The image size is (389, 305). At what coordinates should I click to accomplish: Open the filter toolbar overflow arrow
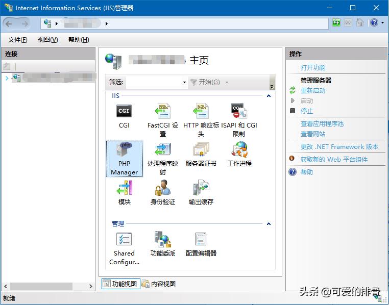[272, 87]
